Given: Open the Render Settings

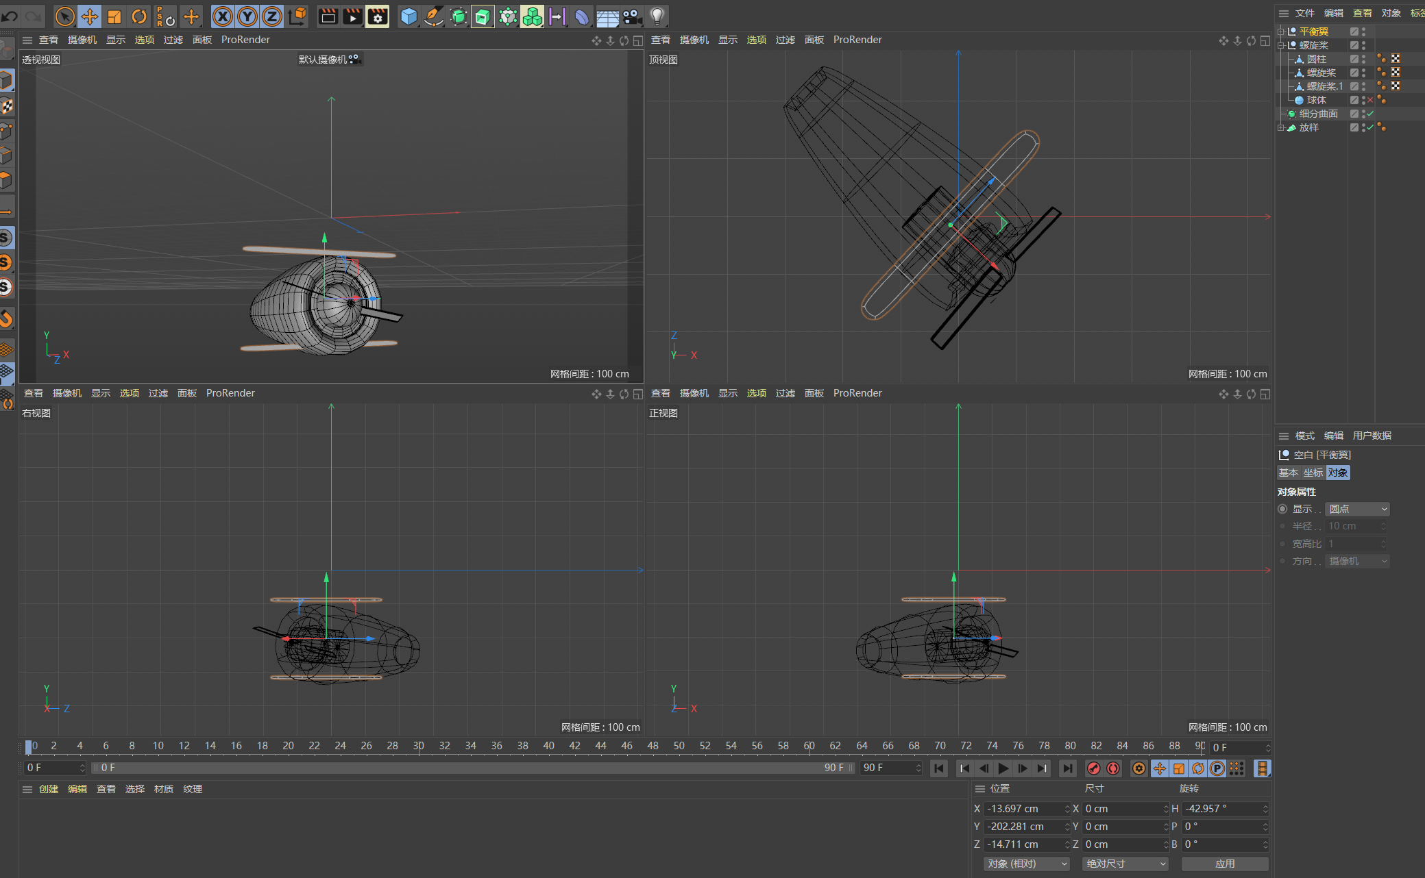Looking at the screenshot, I should 378,16.
